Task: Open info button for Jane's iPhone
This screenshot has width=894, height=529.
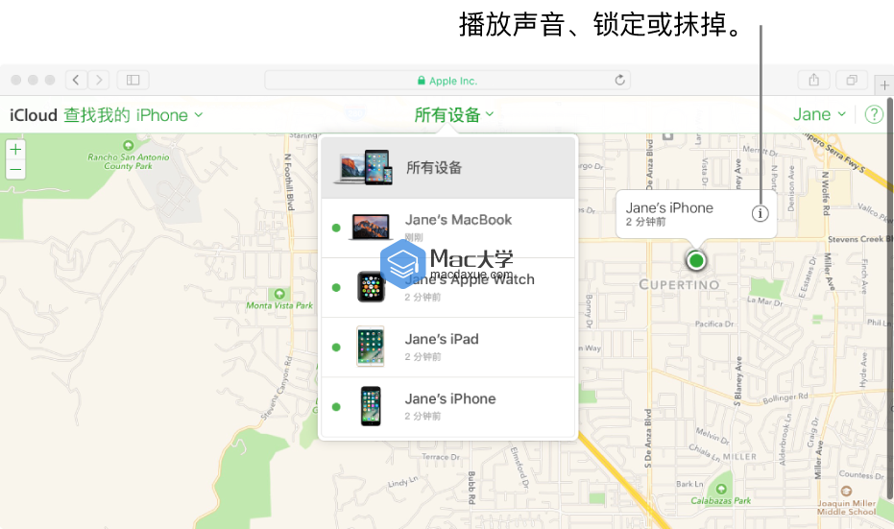Action: click(760, 214)
